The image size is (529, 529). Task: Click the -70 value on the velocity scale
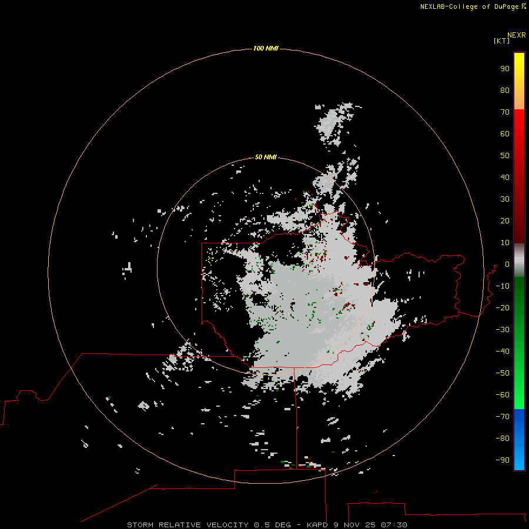pyautogui.click(x=503, y=417)
